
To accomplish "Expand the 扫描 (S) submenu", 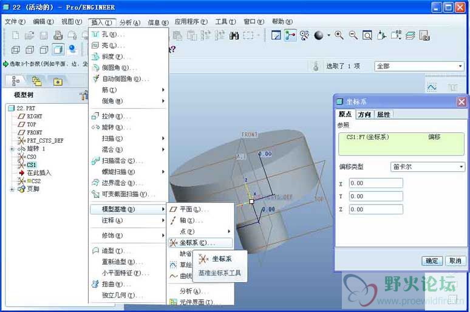I will (x=128, y=138).
